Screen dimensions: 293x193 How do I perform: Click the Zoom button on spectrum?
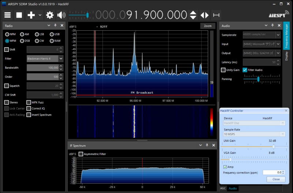208,26
